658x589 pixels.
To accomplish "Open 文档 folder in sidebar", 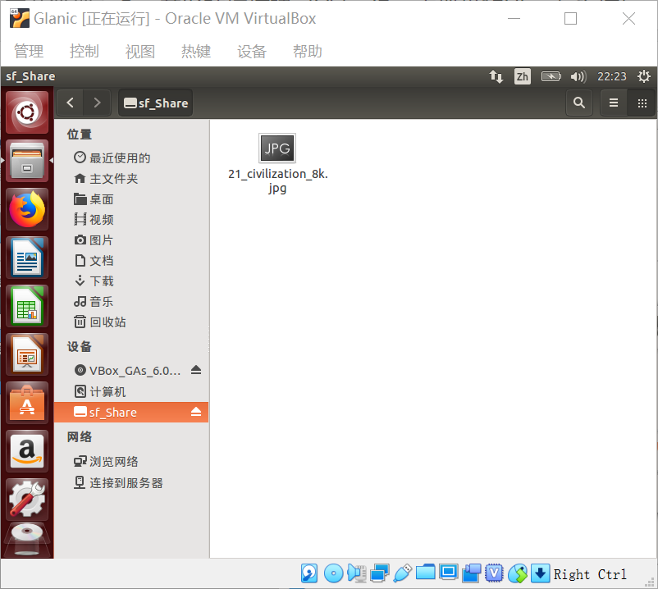I will [131, 261].
